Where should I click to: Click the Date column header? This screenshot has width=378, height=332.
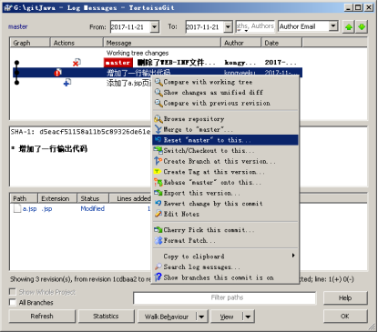281,43
